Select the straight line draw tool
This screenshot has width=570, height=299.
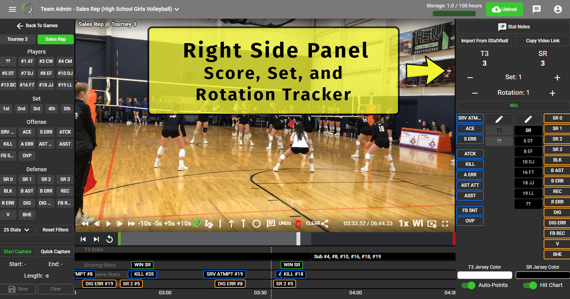(x=220, y=224)
